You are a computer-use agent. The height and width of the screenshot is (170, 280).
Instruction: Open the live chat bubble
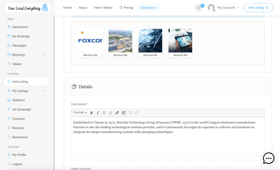[269, 158]
